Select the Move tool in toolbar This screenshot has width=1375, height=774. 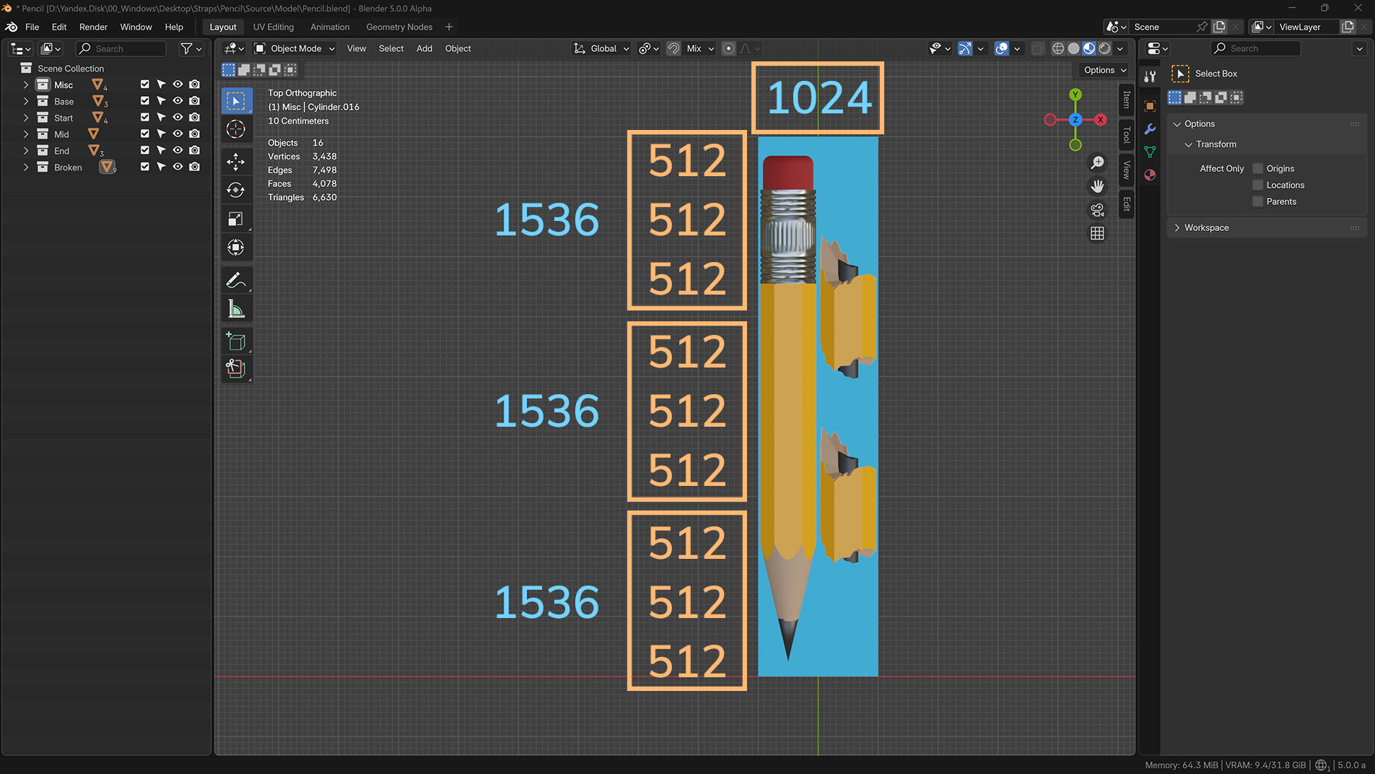point(235,161)
